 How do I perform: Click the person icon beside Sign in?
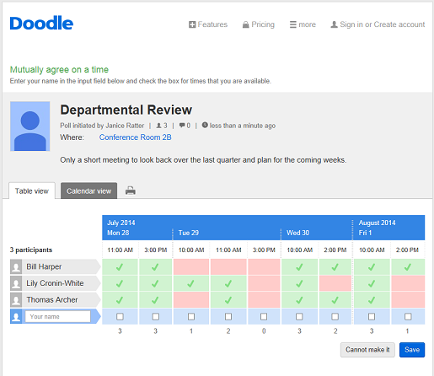pos(334,24)
